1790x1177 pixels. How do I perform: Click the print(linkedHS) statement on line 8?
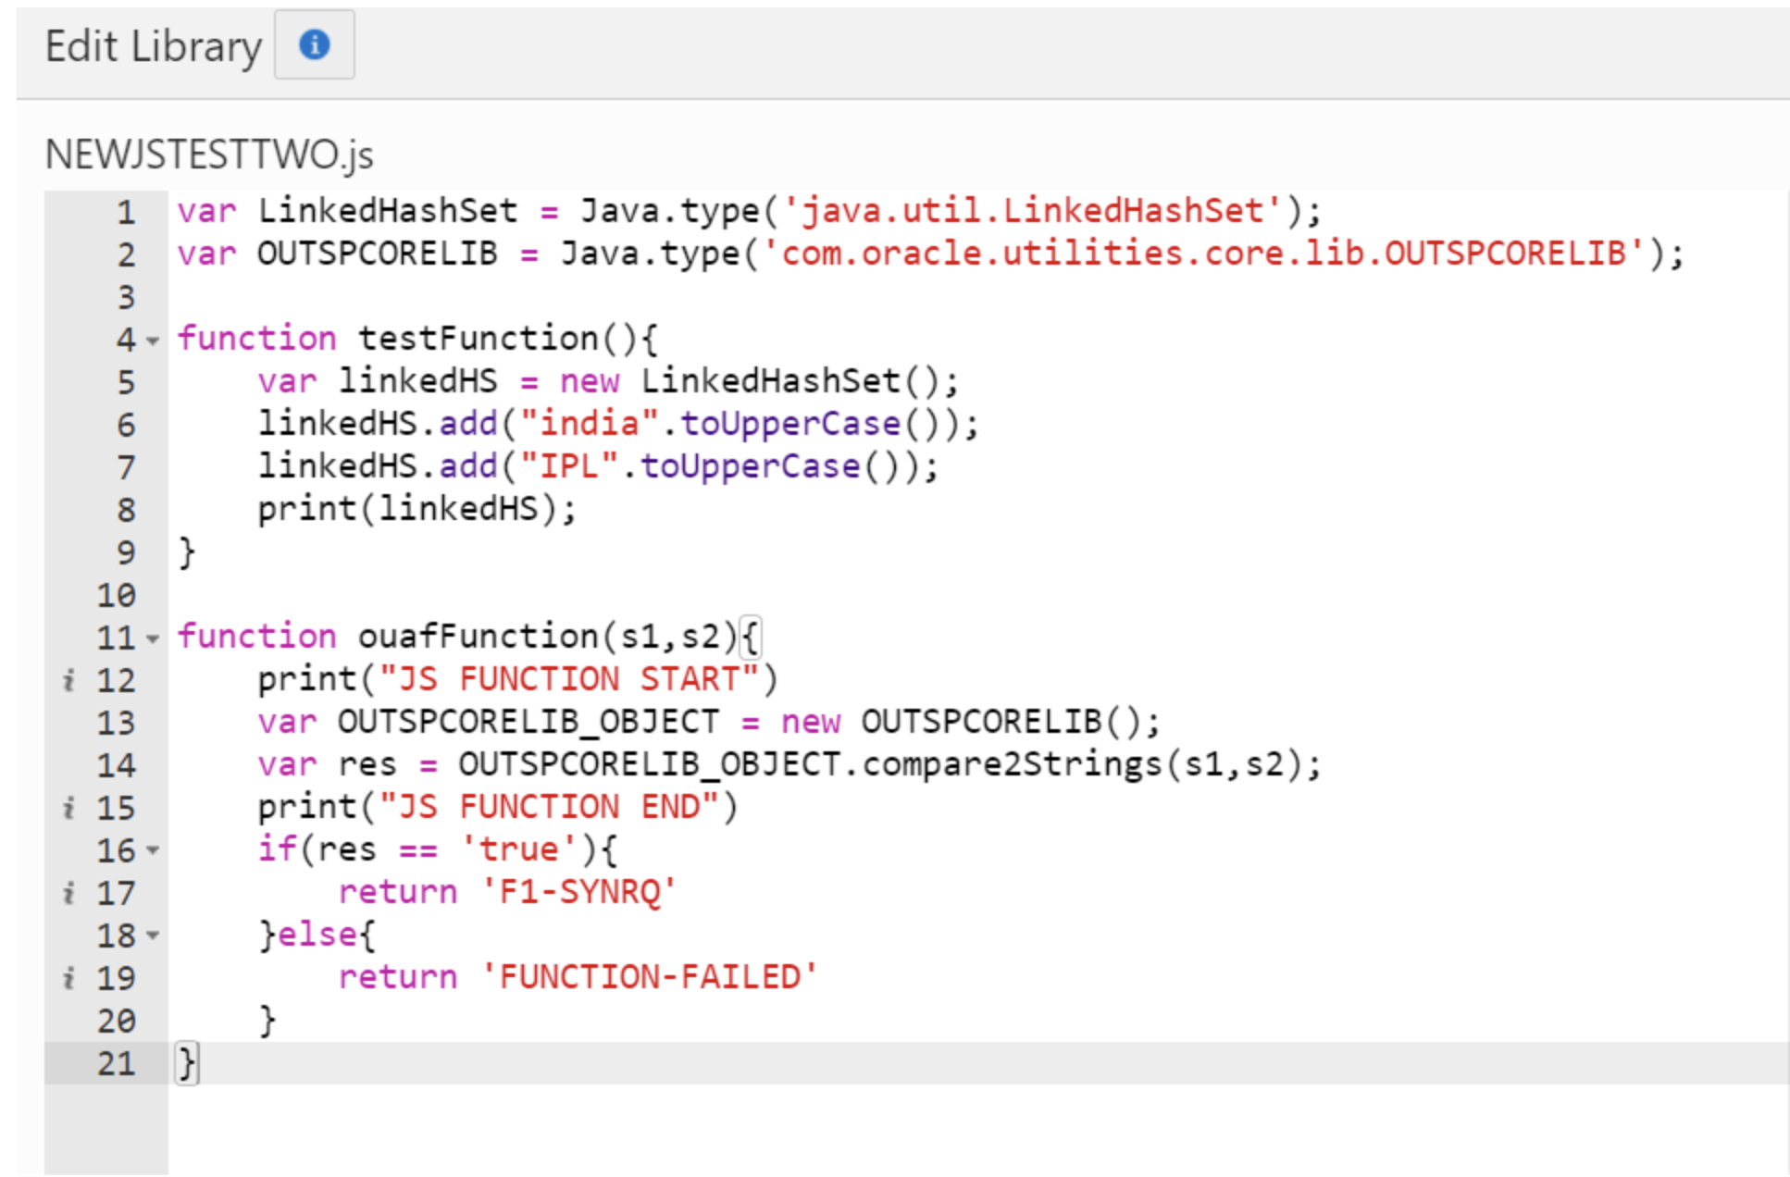pyautogui.click(x=416, y=508)
